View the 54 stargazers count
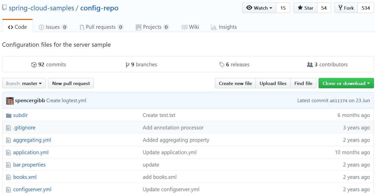This screenshot has width=375, height=194. pos(324,8)
